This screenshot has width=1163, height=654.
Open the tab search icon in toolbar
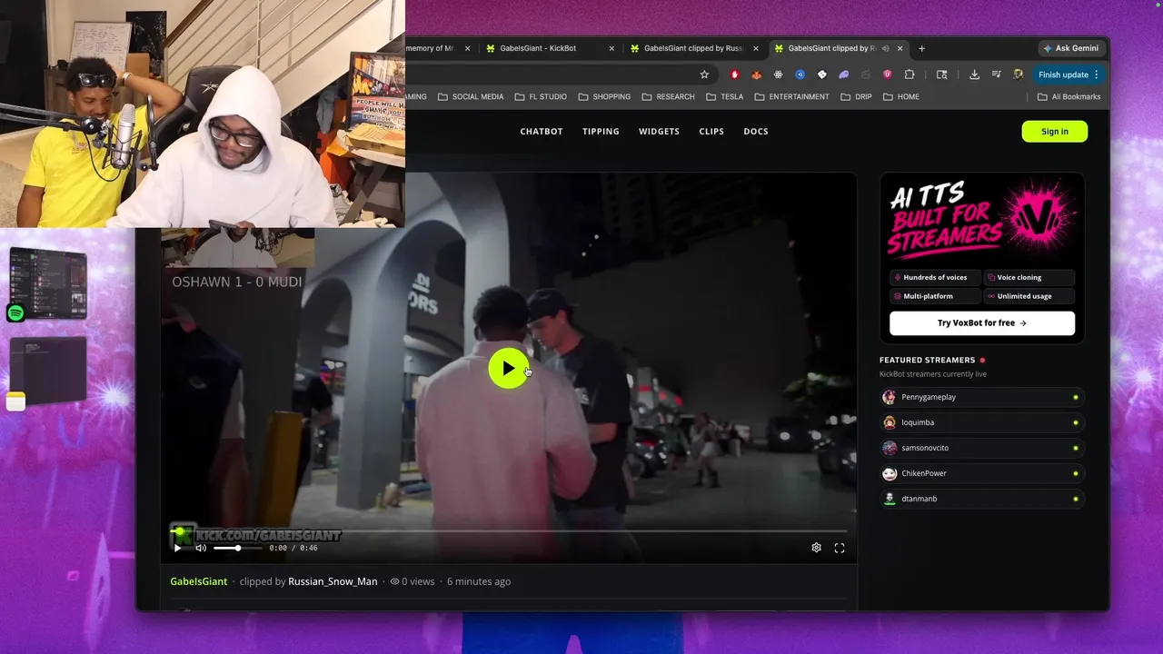942,74
